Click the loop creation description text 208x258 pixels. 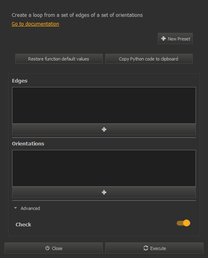77,15
